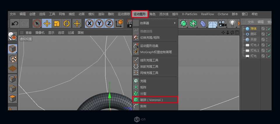Toggle the X axis lock
The width and height of the screenshot is (280, 124).
[x=90, y=23]
